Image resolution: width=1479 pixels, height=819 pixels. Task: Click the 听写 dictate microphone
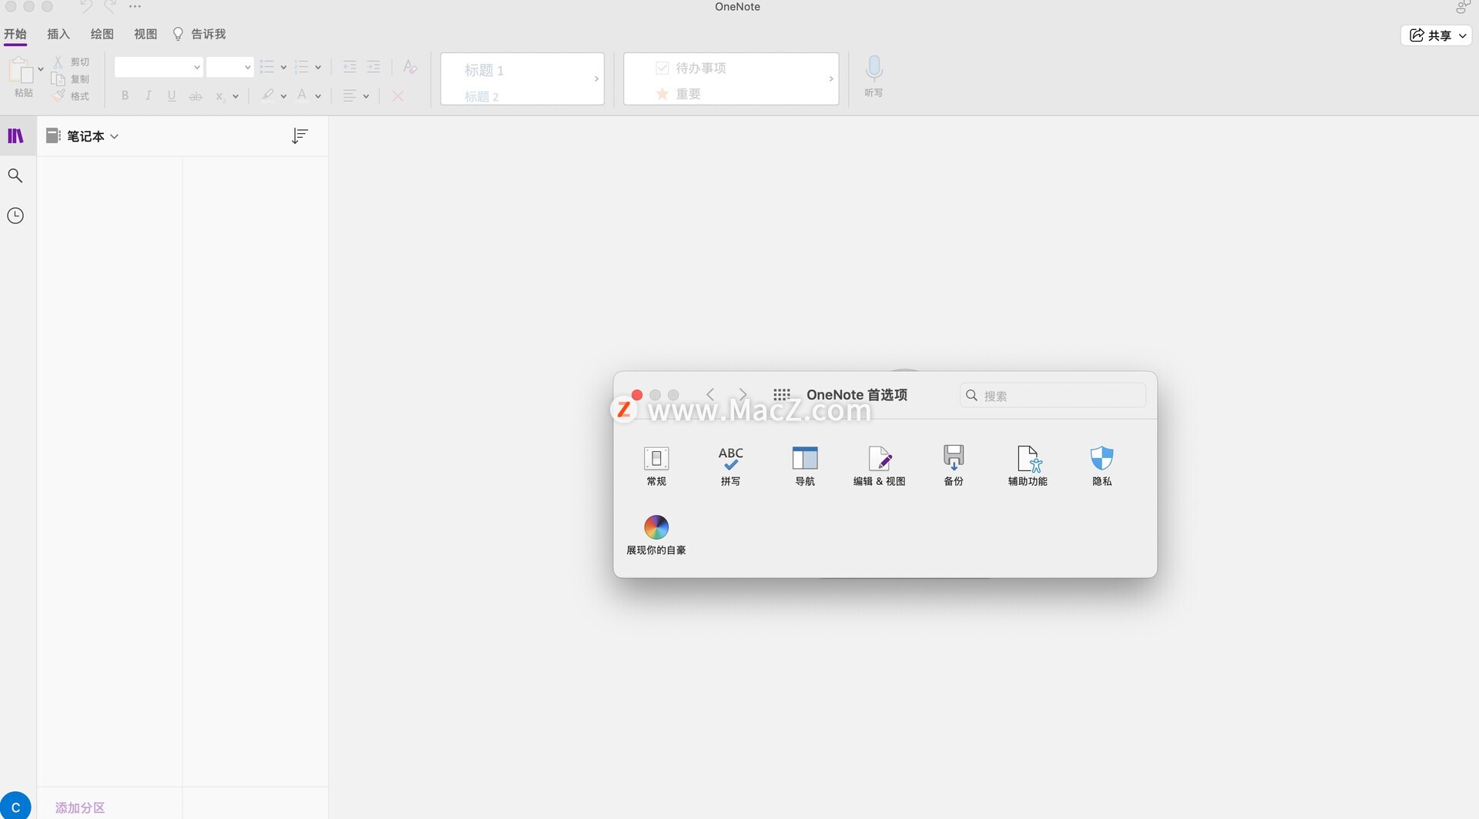(x=874, y=75)
